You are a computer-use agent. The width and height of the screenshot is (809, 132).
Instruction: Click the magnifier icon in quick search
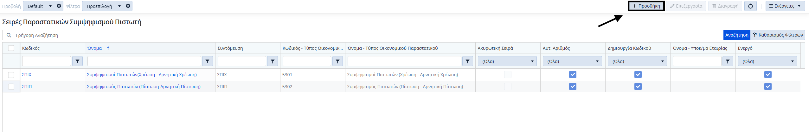9,35
